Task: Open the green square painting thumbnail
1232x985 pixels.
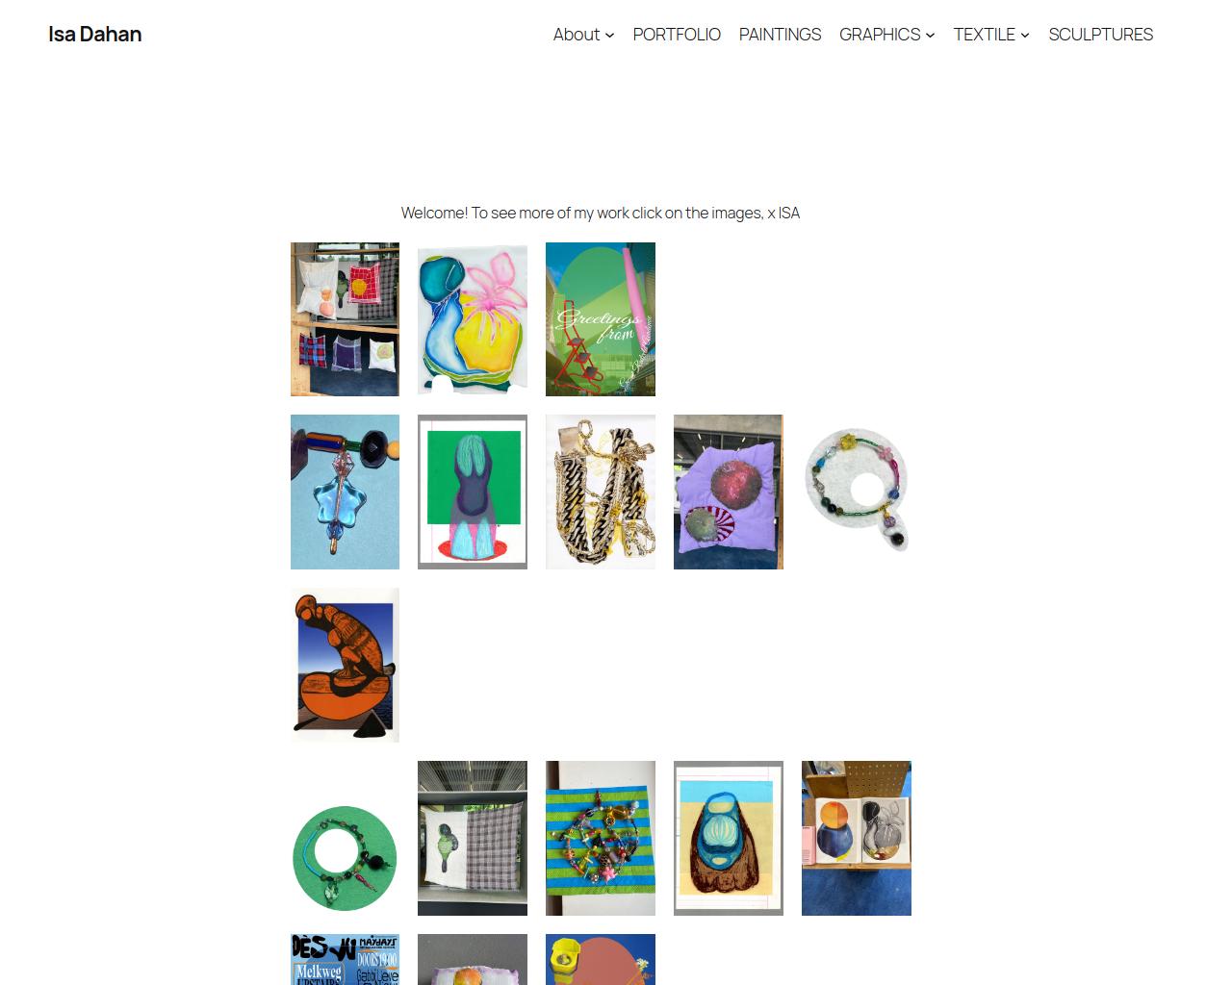Action: (x=473, y=492)
